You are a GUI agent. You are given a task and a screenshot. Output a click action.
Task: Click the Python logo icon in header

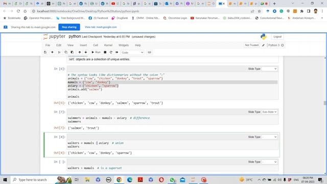(264, 36)
